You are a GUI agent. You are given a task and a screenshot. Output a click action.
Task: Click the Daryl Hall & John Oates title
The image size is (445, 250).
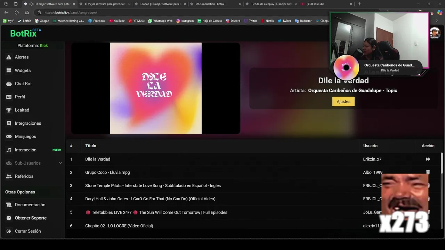point(150,199)
